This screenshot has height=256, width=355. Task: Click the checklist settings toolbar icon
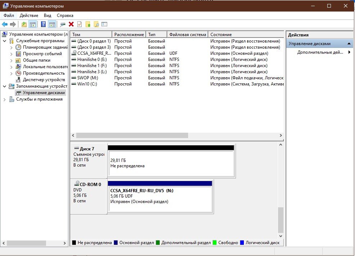click(x=104, y=24)
